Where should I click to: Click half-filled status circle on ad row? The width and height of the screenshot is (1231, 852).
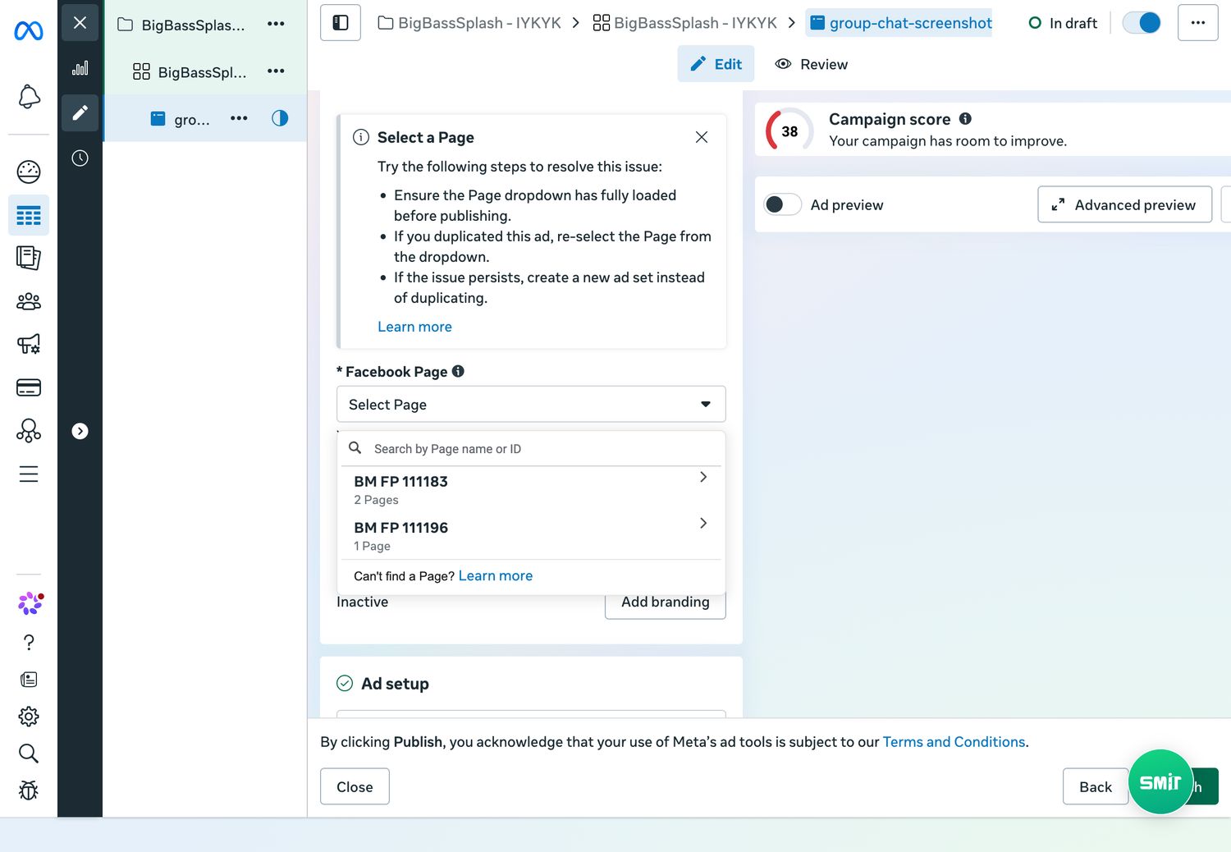point(280,118)
